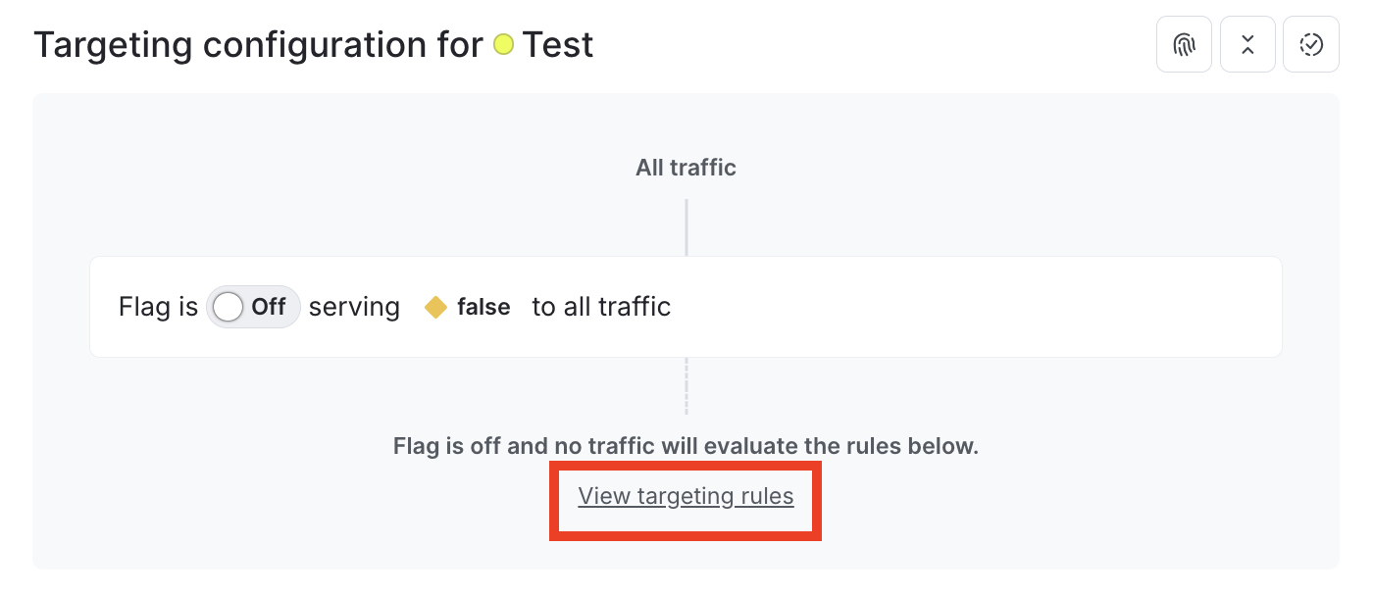Open individual targeting via the fingerprint button

(x=1184, y=44)
